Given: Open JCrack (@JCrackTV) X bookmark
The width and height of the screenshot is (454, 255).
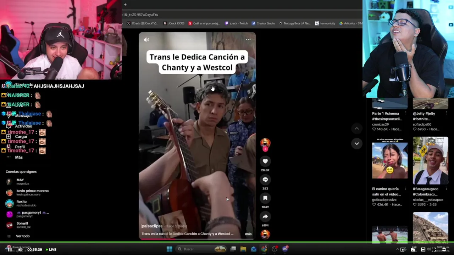Looking at the screenshot, I should tap(143, 23).
